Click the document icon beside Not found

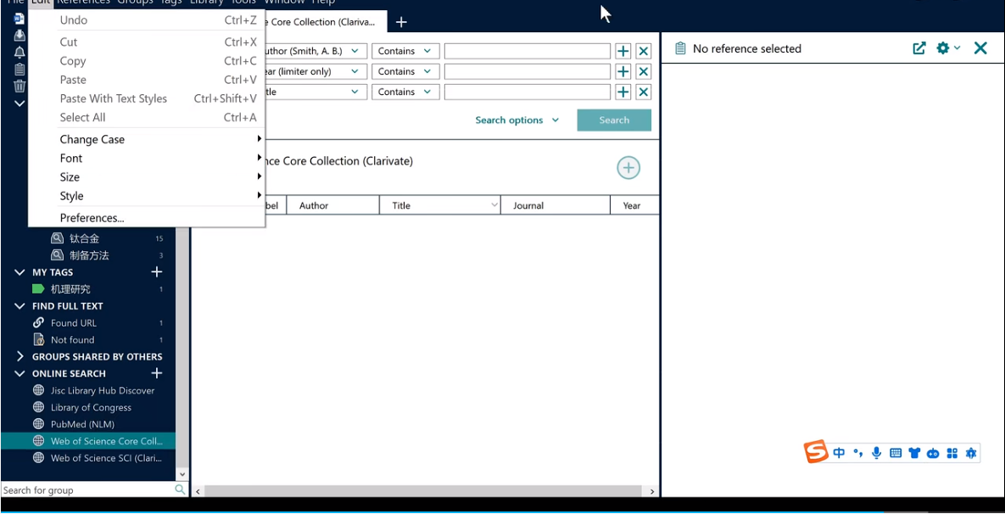[38, 339]
